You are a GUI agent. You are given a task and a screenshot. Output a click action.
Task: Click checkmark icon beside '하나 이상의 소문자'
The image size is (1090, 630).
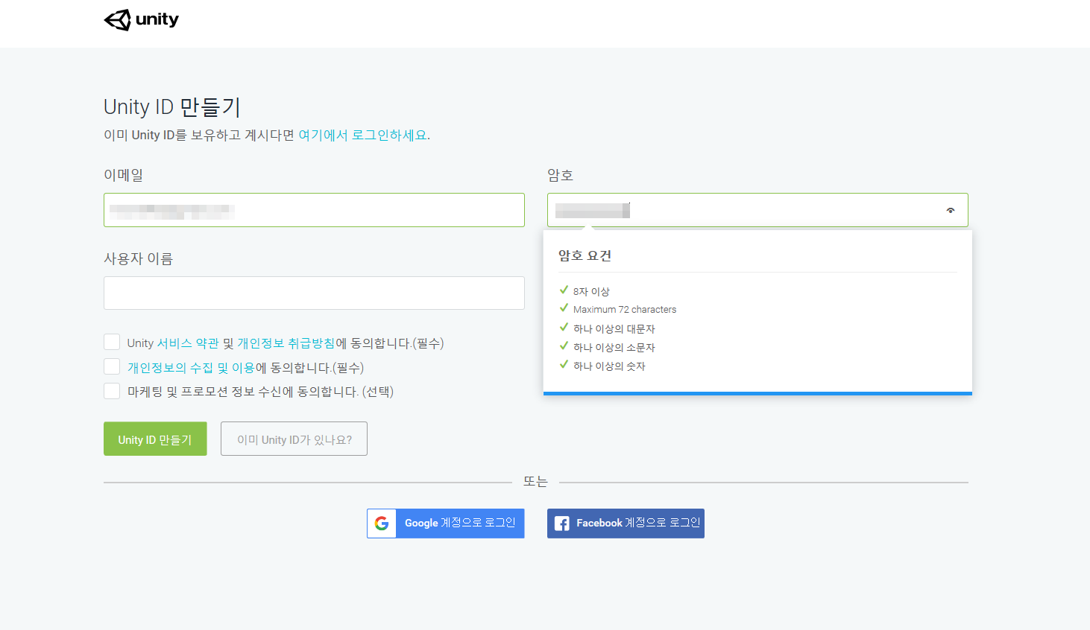tap(564, 346)
